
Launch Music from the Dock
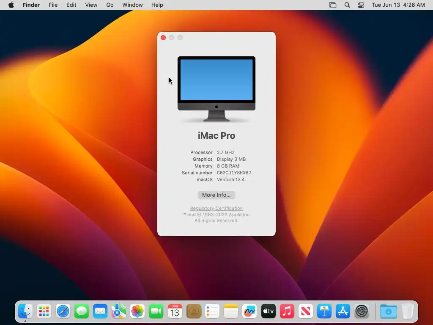click(x=287, y=311)
